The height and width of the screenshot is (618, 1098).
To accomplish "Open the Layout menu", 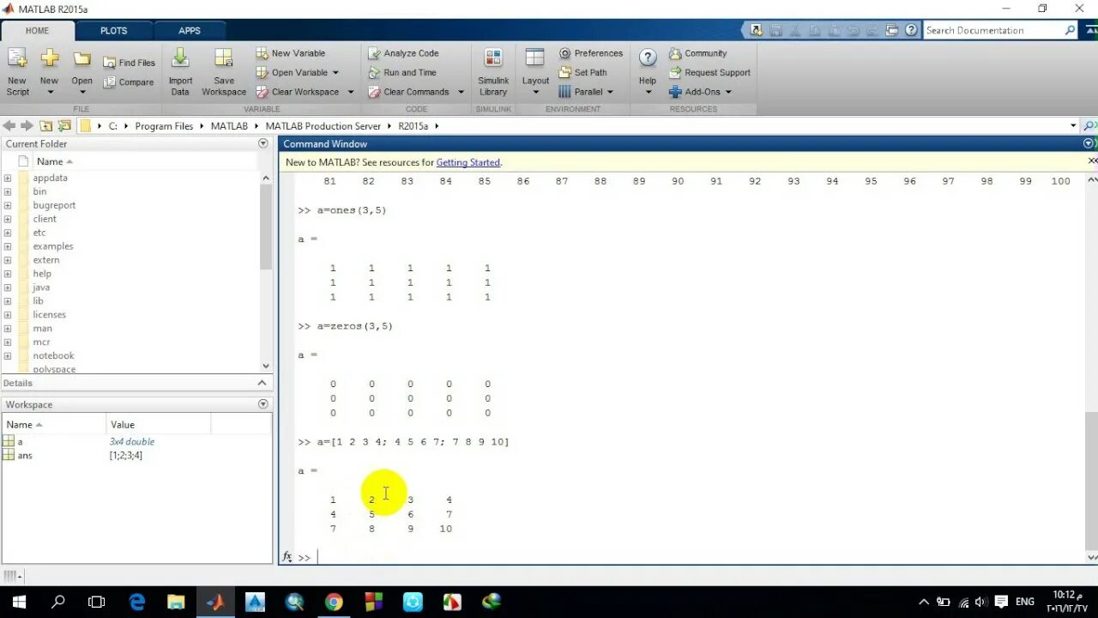I will click(535, 72).
